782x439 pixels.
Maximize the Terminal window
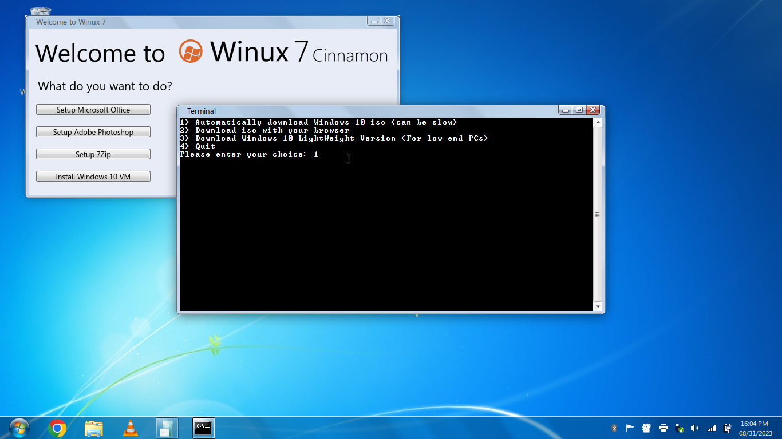(579, 110)
